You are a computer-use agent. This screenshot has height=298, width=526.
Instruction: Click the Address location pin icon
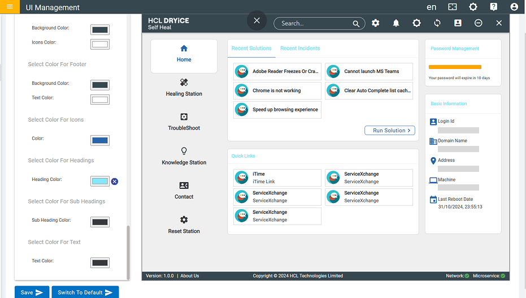pyautogui.click(x=433, y=161)
